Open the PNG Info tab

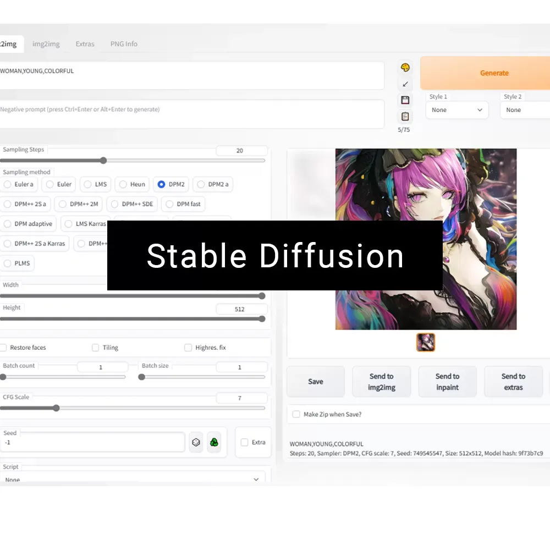pos(123,43)
